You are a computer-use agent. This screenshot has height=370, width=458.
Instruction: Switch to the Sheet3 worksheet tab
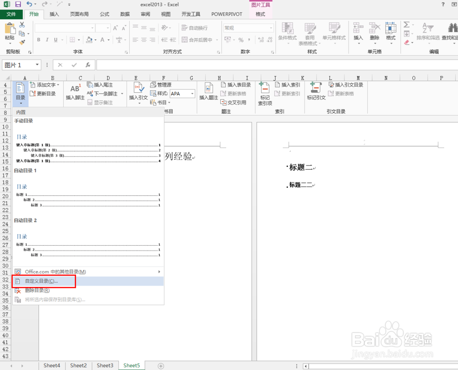coord(105,365)
